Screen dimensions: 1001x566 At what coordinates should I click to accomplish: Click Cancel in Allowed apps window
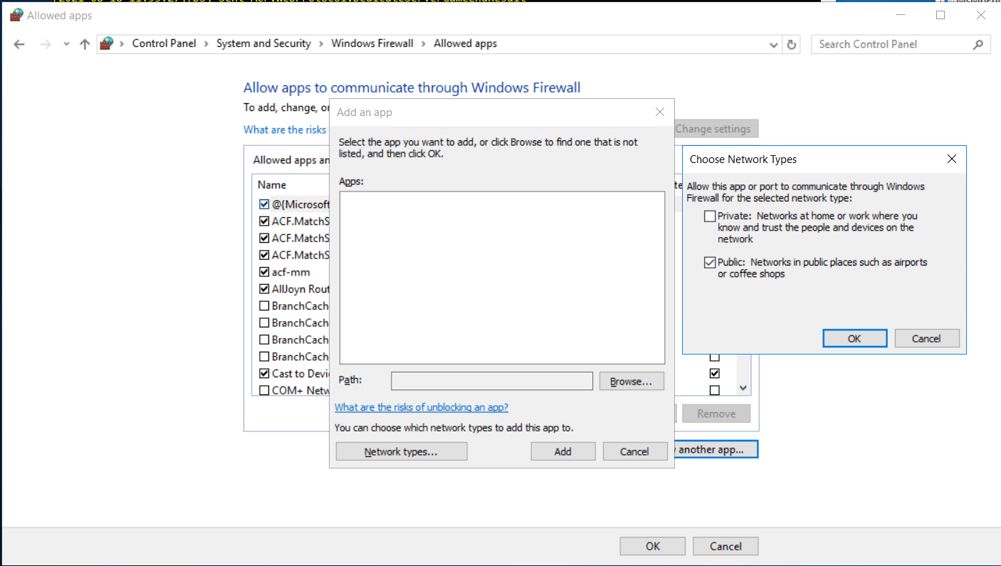pyautogui.click(x=726, y=546)
